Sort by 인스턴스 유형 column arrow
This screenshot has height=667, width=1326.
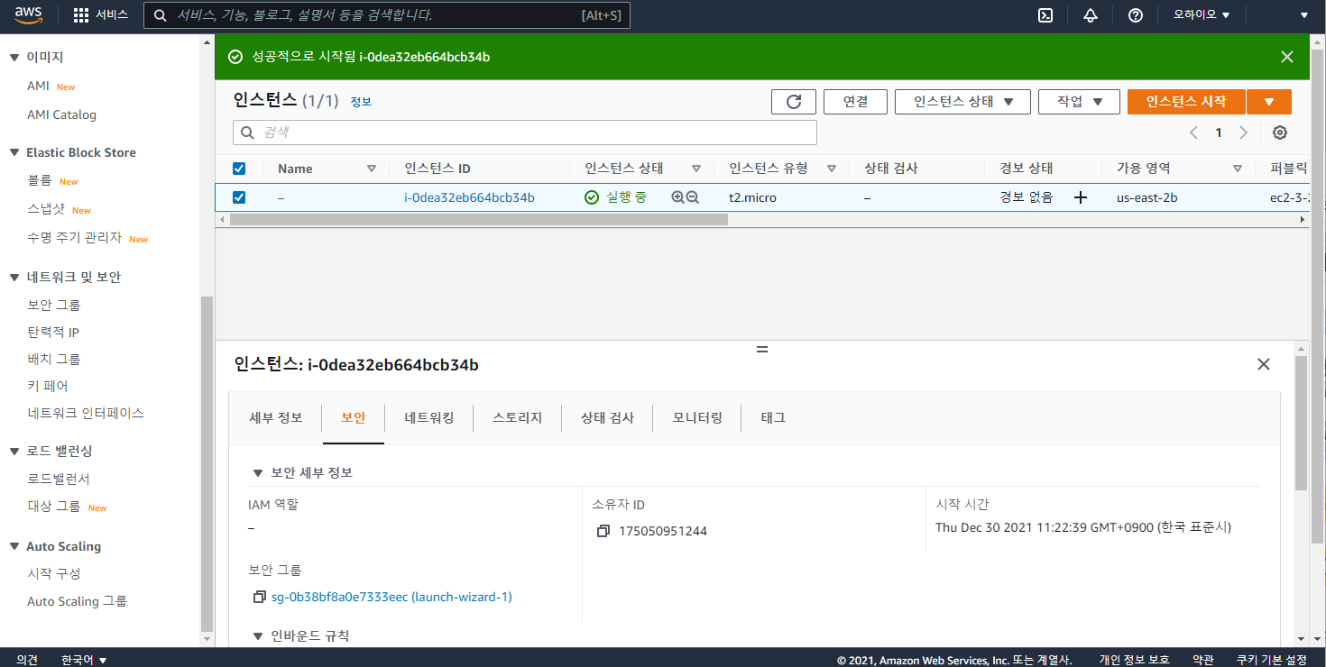pyautogui.click(x=832, y=169)
